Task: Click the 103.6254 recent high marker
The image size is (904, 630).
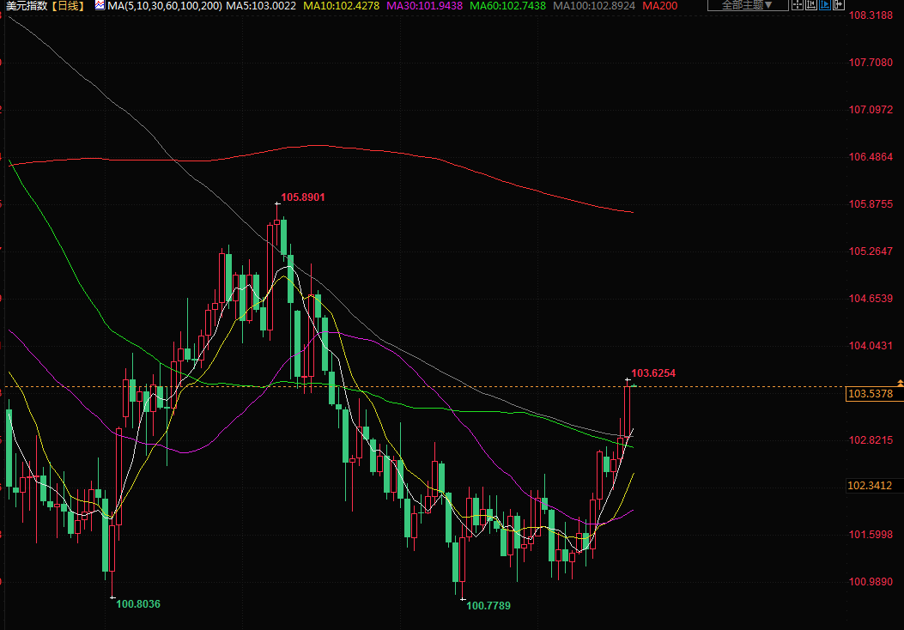Action: coord(653,373)
